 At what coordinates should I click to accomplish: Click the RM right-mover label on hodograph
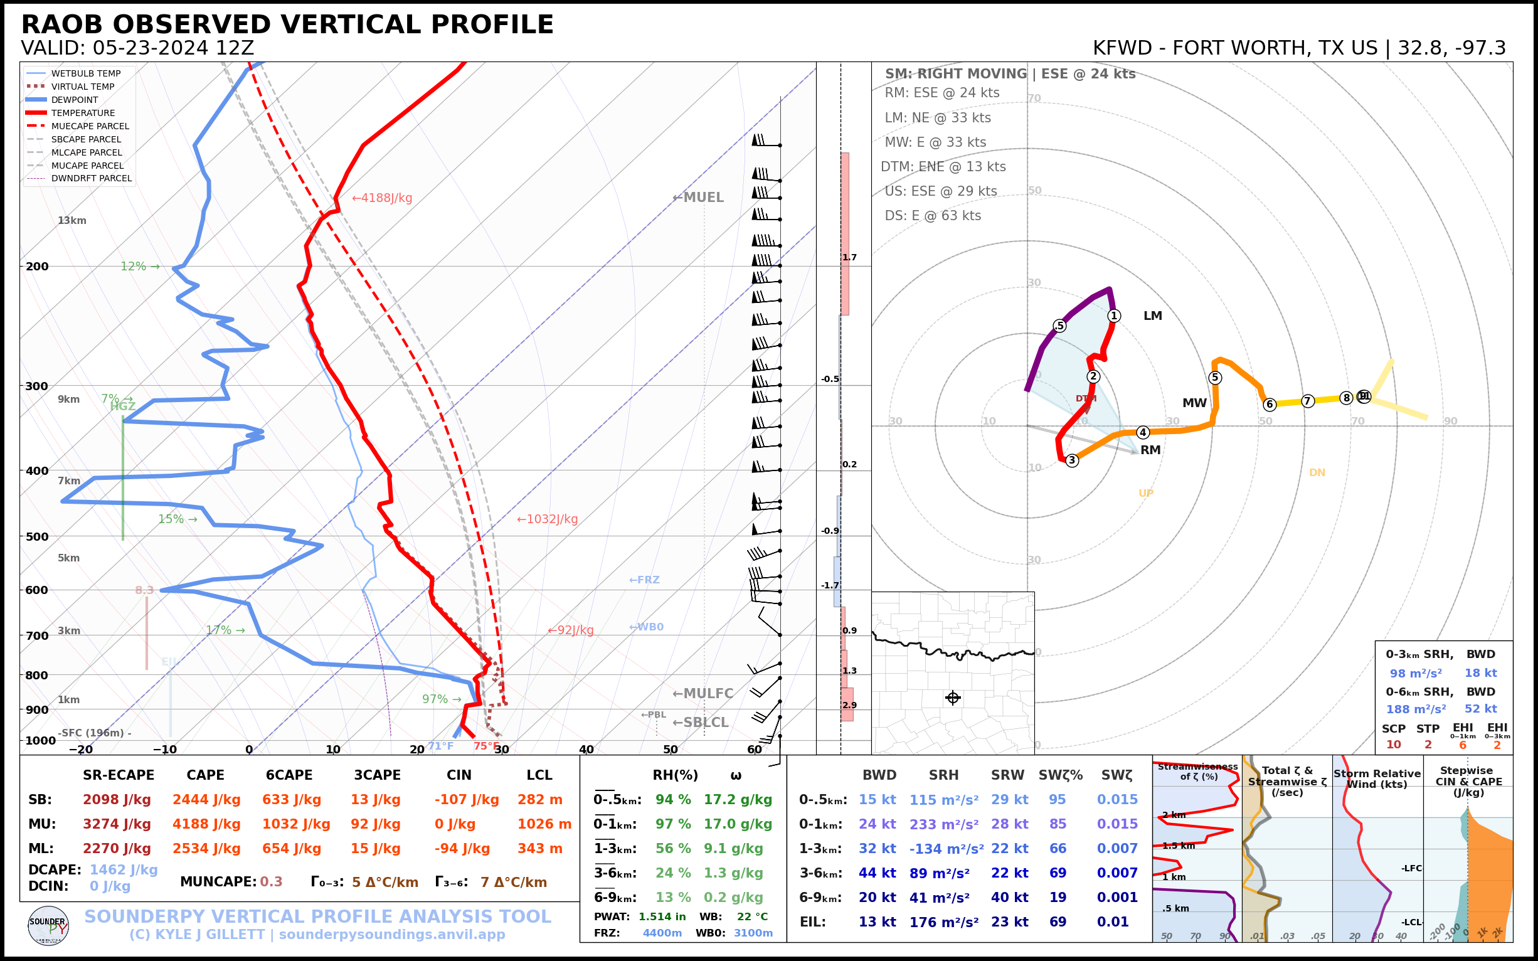(1150, 450)
